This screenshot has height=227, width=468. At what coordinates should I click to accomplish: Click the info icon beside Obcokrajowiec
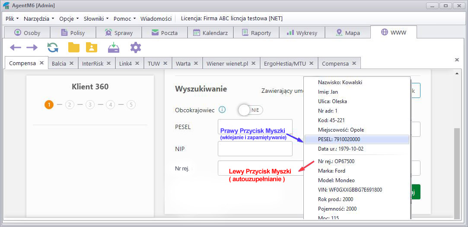tap(222, 110)
